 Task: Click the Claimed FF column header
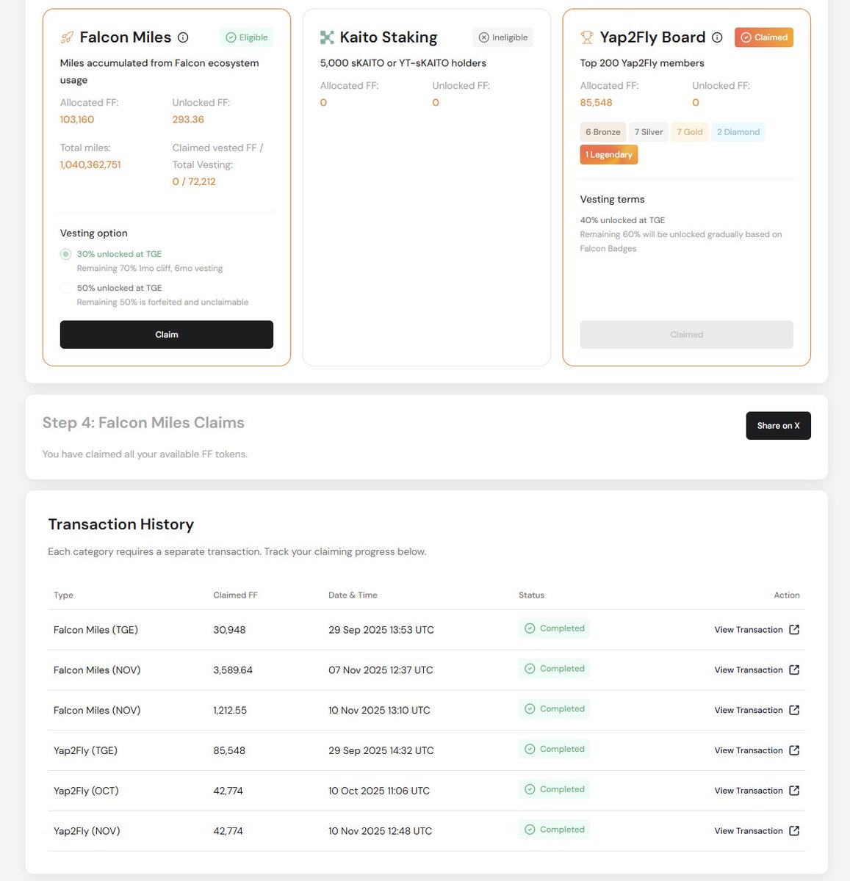(x=235, y=595)
